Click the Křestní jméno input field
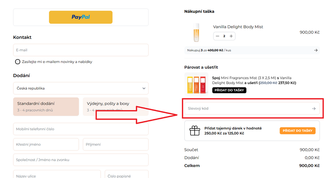This screenshot has width=331, height=178. [46, 145]
